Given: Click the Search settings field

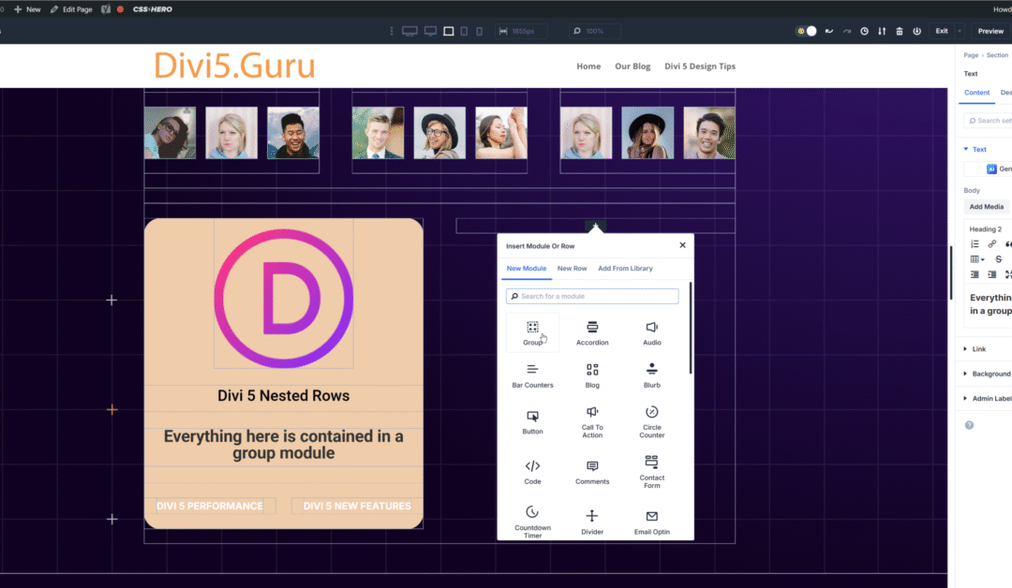Looking at the screenshot, I should point(988,121).
